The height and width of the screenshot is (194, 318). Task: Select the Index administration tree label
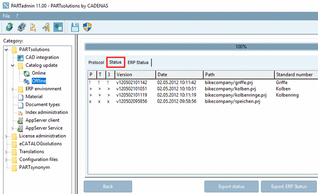pyautogui.click(x=47, y=112)
